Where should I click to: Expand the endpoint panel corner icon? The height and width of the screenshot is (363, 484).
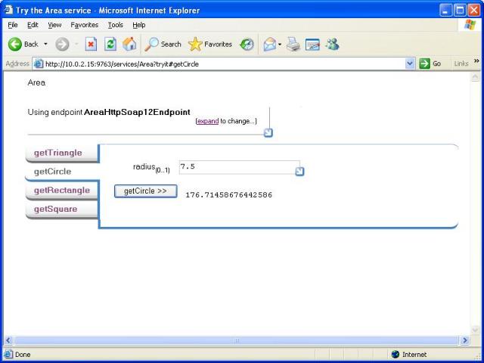pos(268,133)
